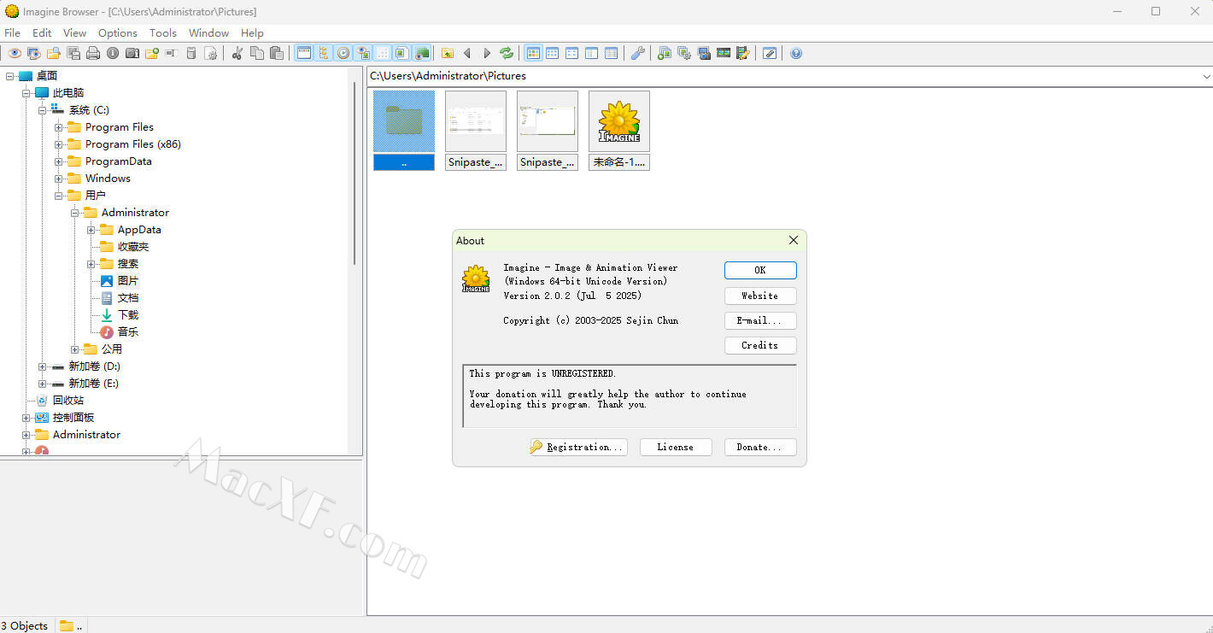Click the rename text-cursor icon in the toolbar
Image resolution: width=1213 pixels, height=633 pixels.
click(x=172, y=53)
